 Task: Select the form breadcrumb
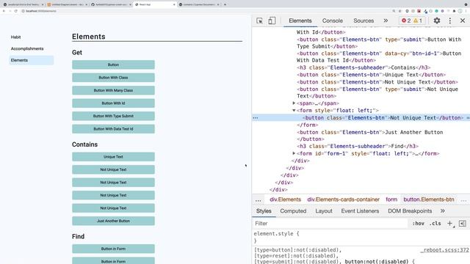[x=391, y=199]
